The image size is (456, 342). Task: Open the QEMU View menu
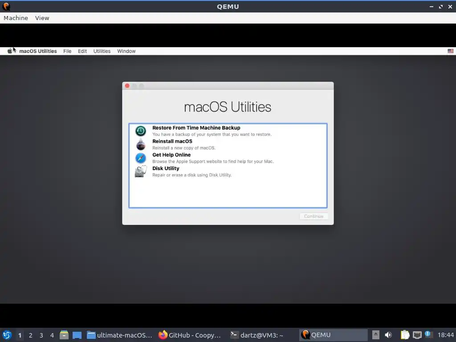pos(42,18)
